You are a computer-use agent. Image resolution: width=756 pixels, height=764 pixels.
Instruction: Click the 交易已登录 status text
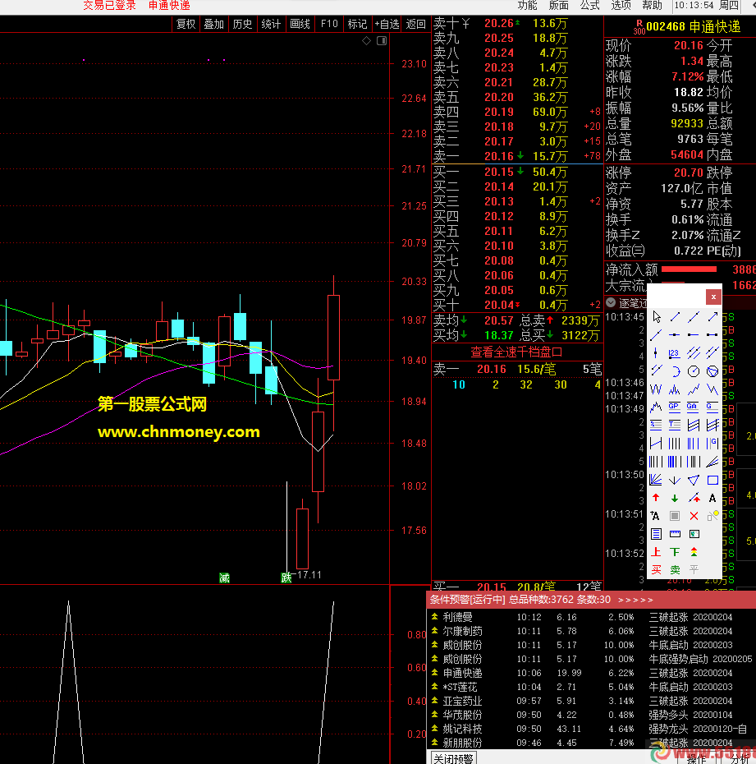[x=109, y=6]
